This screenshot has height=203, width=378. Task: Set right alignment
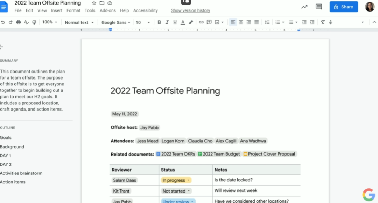point(249,22)
